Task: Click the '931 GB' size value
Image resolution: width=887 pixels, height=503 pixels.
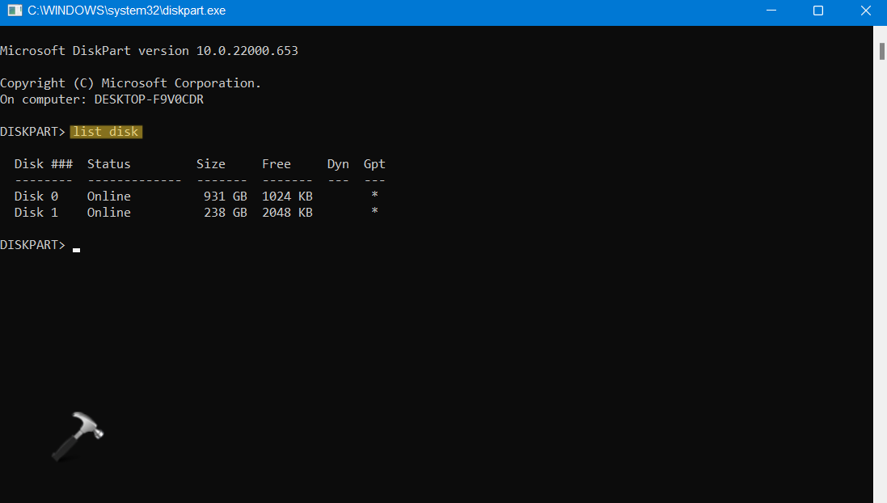Action: 225,197
